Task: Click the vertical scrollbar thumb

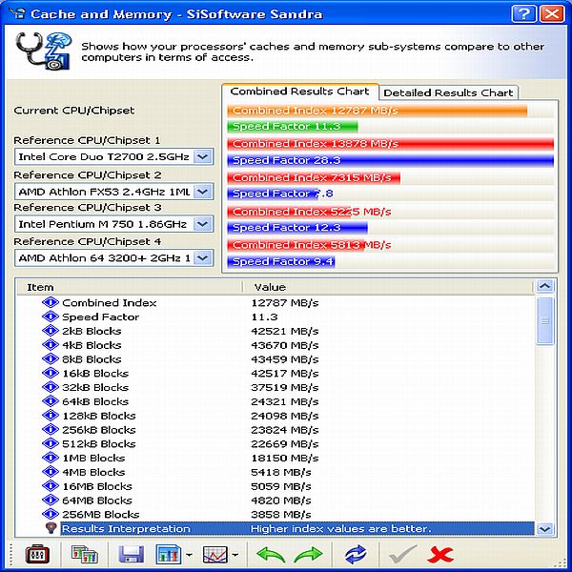Action: (545, 320)
